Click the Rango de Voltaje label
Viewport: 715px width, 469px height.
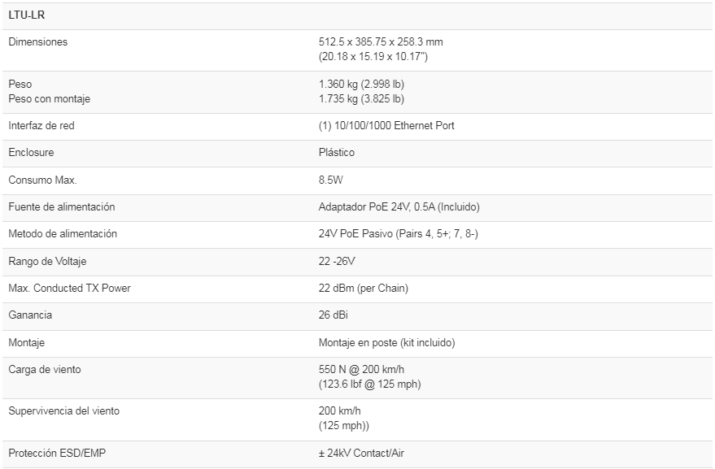[x=47, y=261]
